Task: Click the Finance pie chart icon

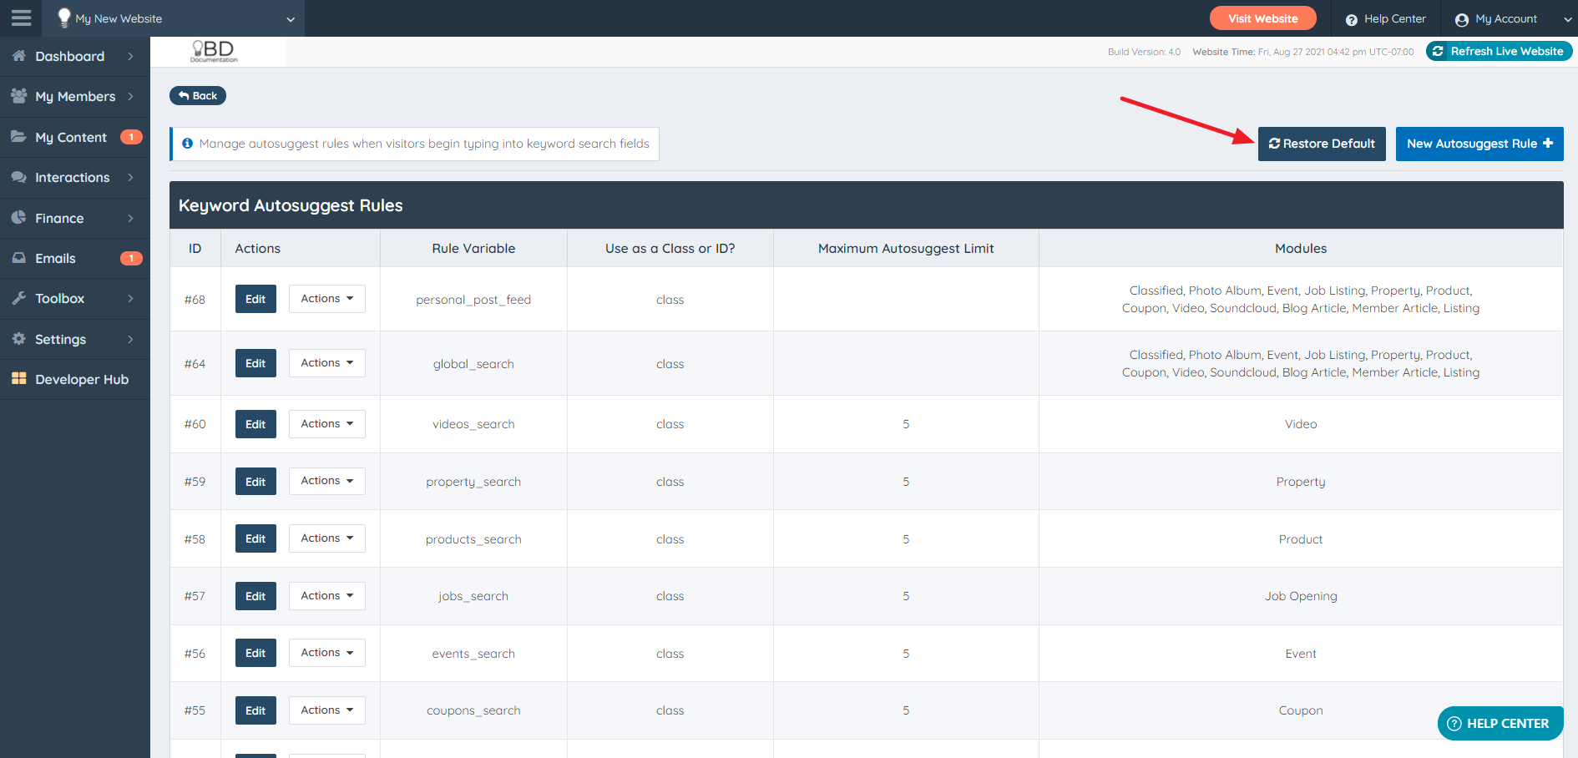Action: (18, 217)
